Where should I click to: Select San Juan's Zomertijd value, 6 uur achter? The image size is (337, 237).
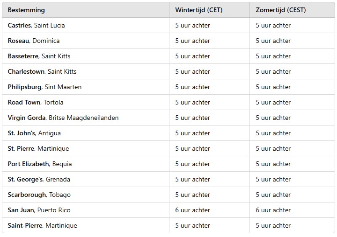point(273,210)
